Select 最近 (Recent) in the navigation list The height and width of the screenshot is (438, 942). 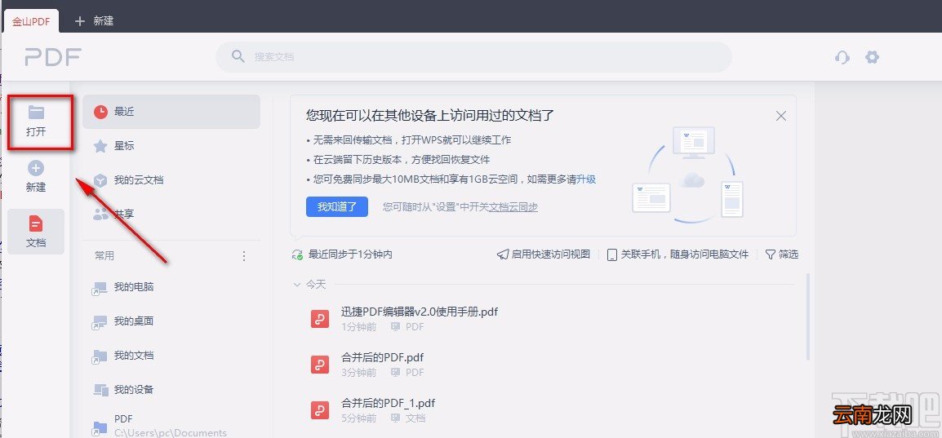pyautogui.click(x=171, y=112)
